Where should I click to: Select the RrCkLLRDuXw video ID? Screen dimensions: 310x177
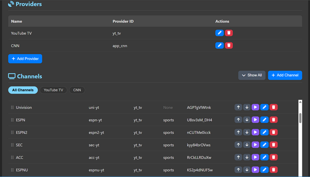point(199,157)
